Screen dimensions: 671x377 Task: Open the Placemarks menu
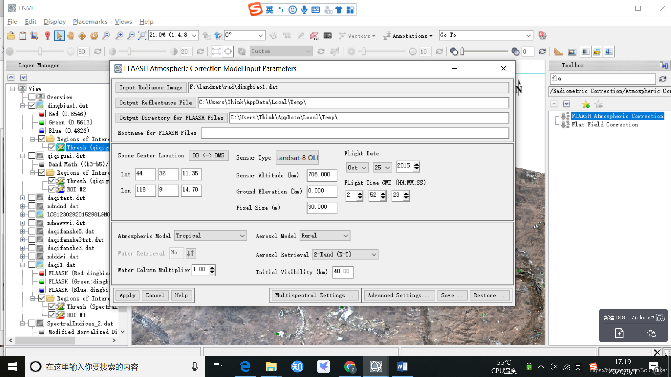[x=90, y=21]
